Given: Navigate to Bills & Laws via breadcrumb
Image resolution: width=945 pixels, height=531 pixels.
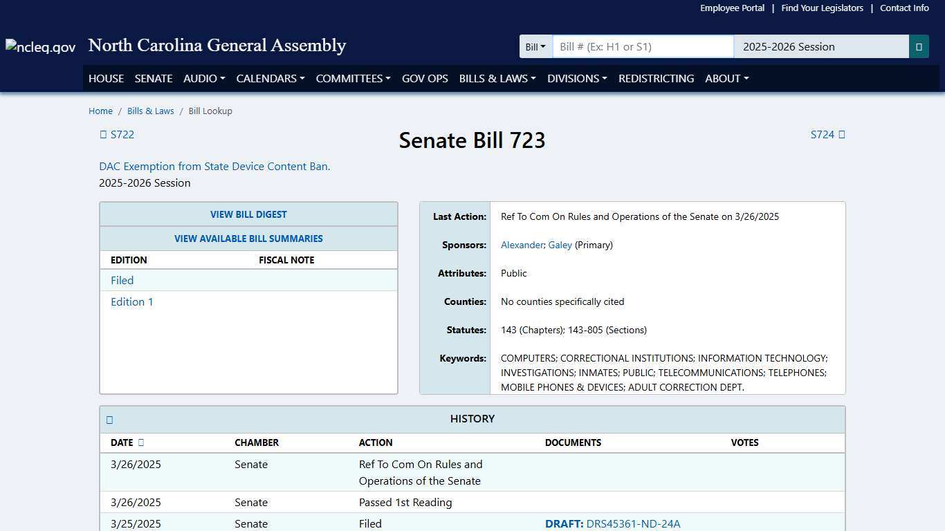Looking at the screenshot, I should click(150, 111).
